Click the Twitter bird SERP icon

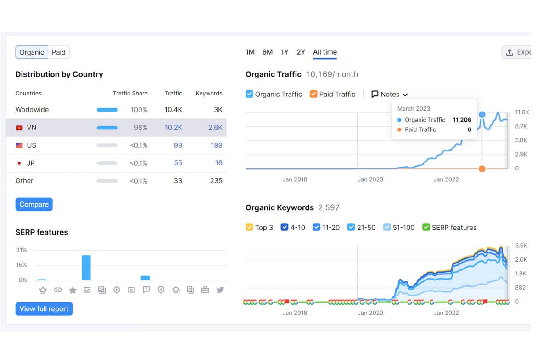coord(220,290)
